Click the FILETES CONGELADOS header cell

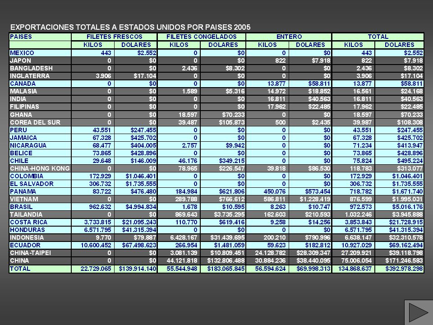pyautogui.click(x=202, y=37)
